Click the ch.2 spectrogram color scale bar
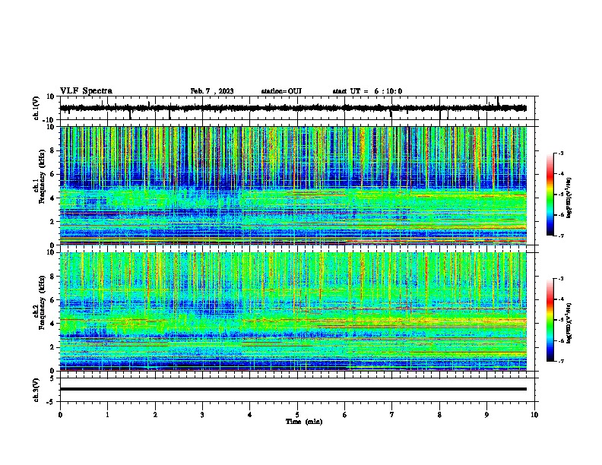Viewport: 602px width, 465px height. tap(550, 320)
